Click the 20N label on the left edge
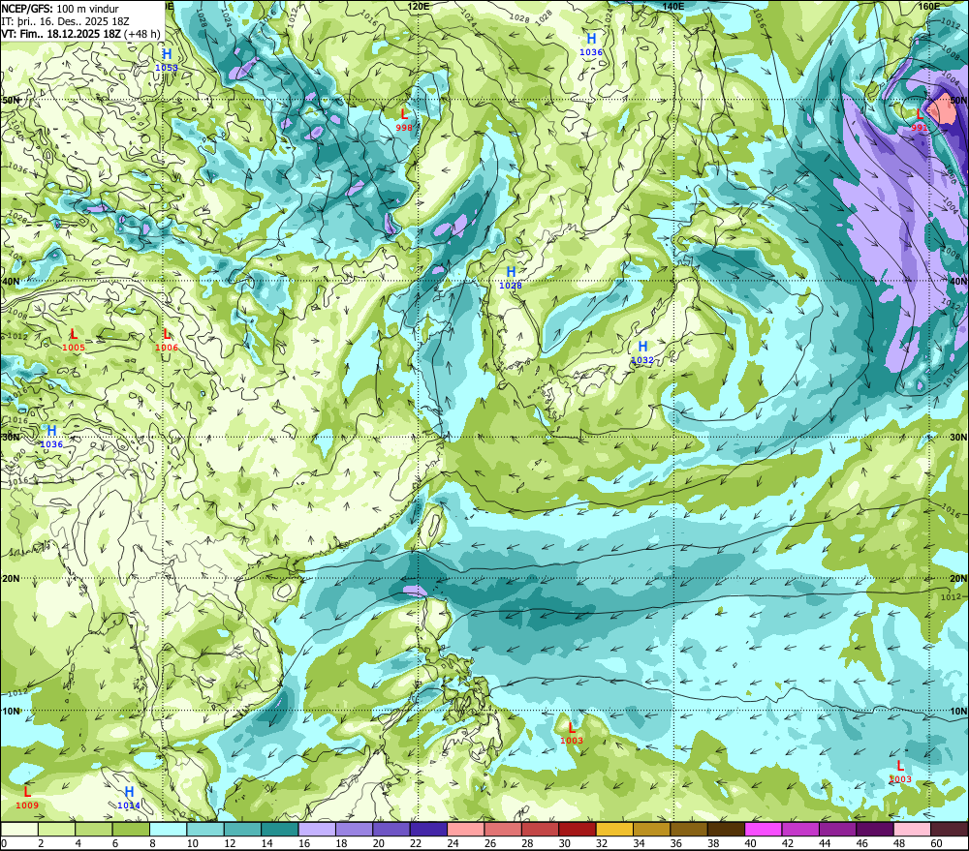This screenshot has width=969, height=851. 11,579
